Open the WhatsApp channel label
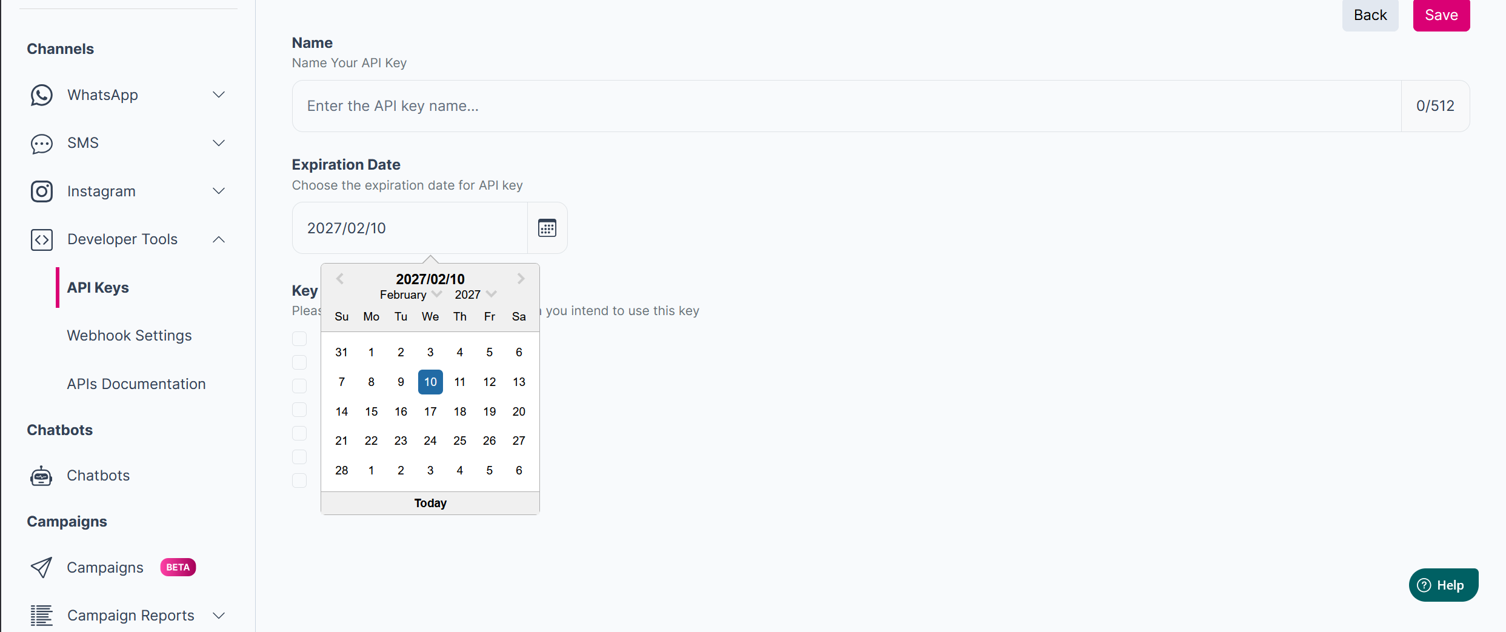1506x632 pixels. pyautogui.click(x=102, y=95)
